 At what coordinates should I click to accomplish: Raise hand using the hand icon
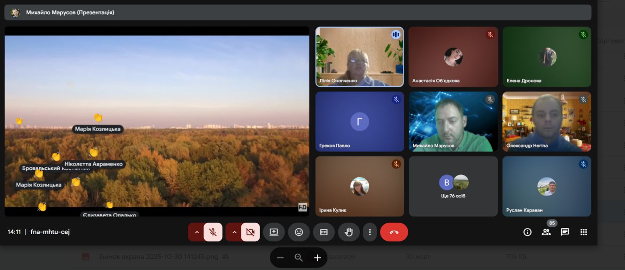click(348, 232)
